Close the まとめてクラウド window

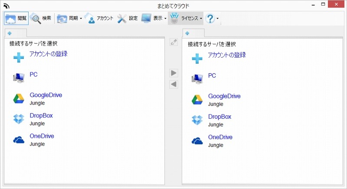(x=337, y=4)
